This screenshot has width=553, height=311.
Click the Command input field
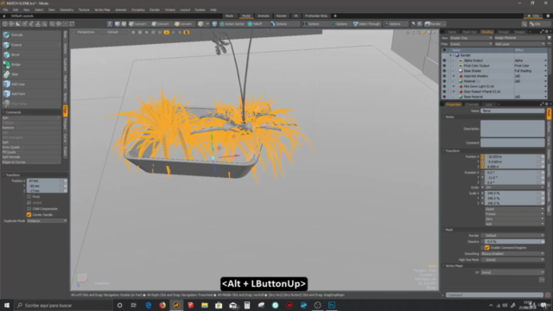(494, 295)
